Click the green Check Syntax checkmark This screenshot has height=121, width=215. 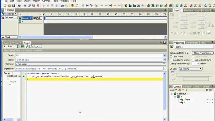[27, 46]
